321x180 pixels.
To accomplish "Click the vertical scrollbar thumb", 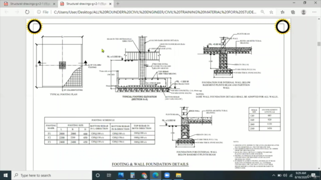I will (x=319, y=44).
